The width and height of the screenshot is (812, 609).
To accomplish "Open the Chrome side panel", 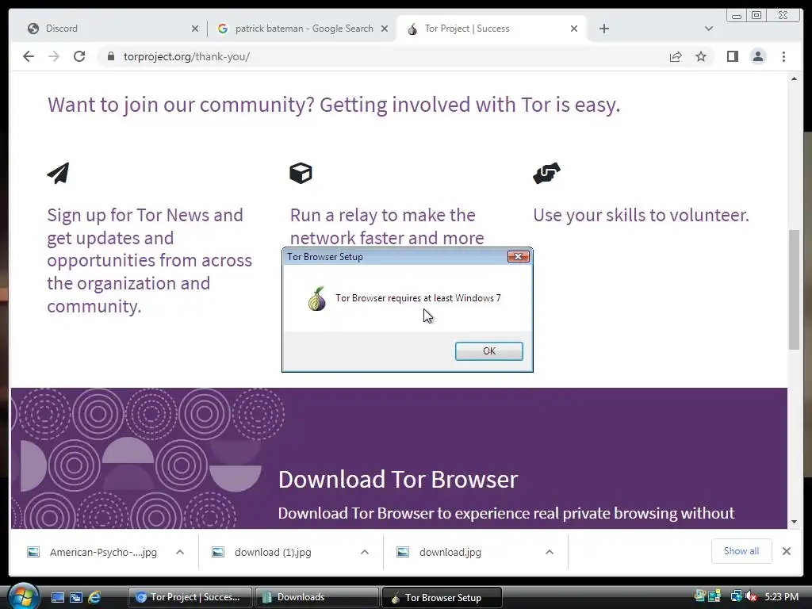I will click(732, 56).
